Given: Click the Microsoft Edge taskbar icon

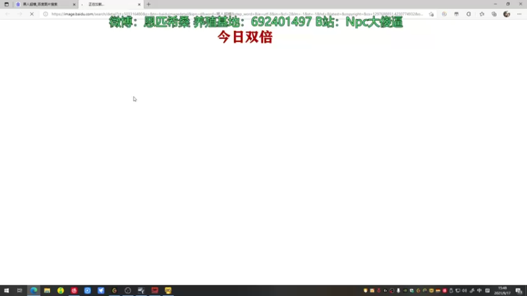Looking at the screenshot, I should coord(34,290).
